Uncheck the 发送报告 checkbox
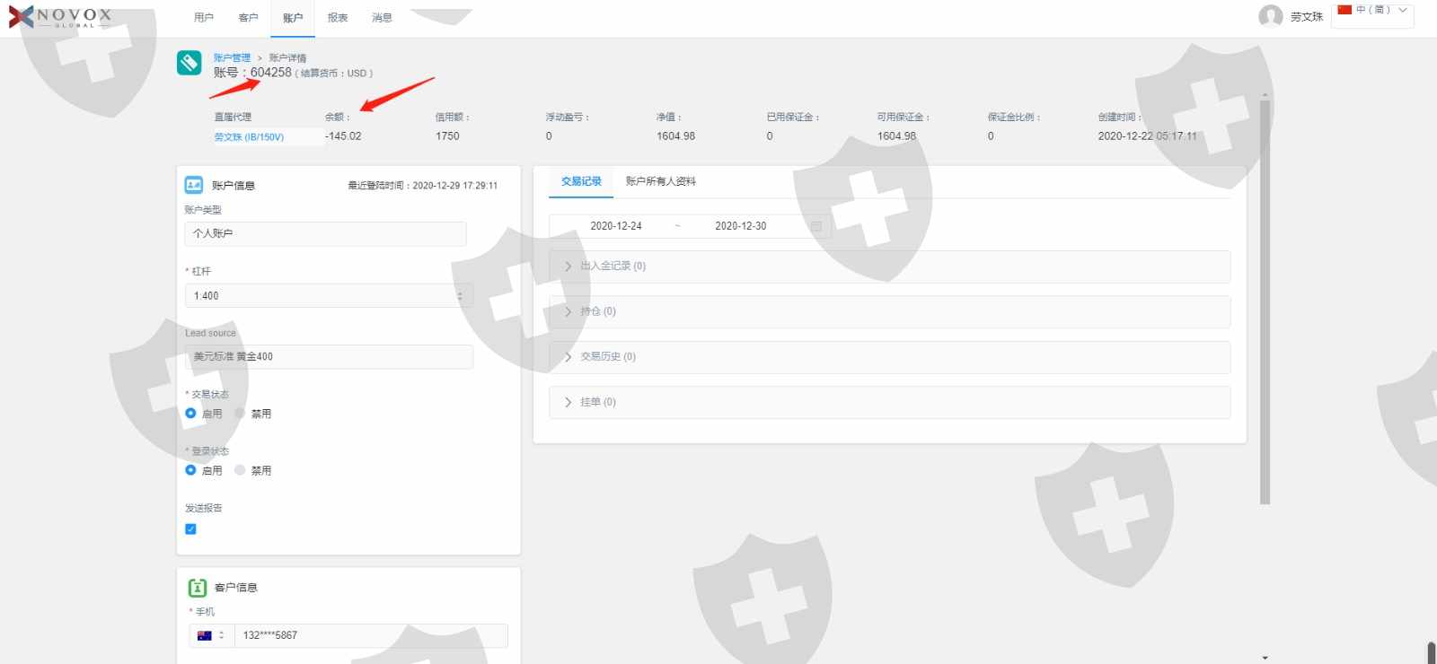 point(190,529)
